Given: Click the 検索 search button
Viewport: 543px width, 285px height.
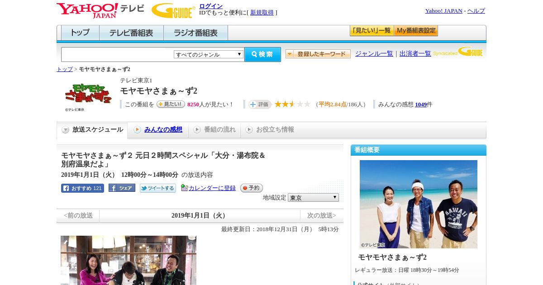Looking at the screenshot, I should tap(262, 54).
